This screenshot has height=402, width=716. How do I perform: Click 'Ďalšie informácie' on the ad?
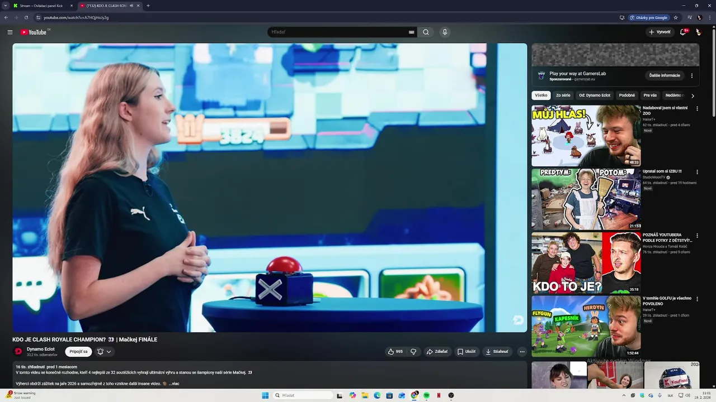(x=665, y=75)
